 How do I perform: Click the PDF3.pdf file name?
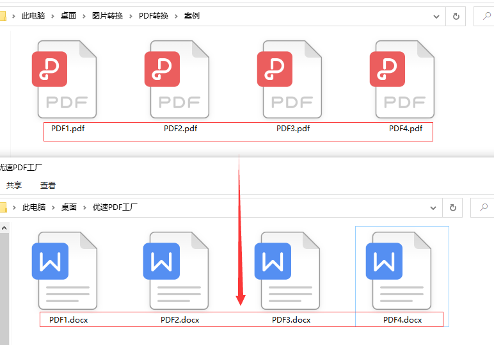click(x=293, y=129)
